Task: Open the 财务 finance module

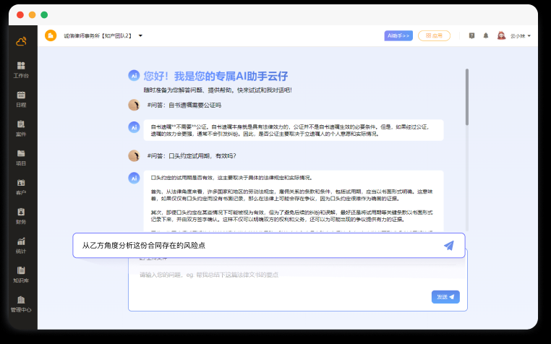Action: point(21,215)
